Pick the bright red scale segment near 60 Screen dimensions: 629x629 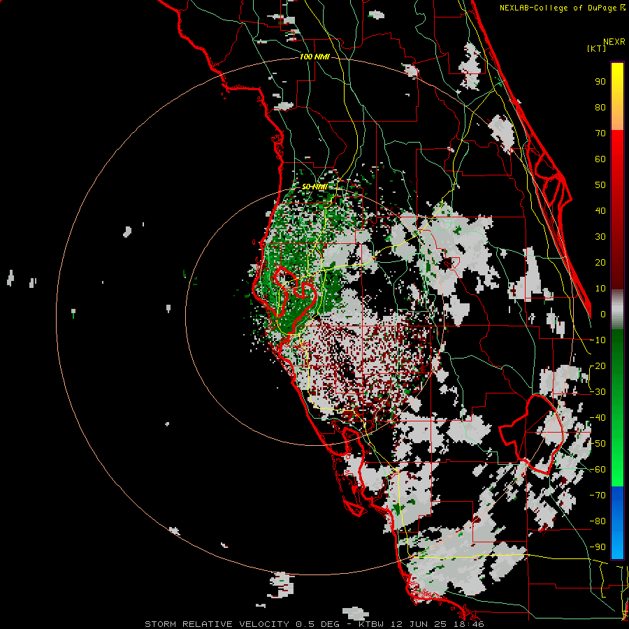click(617, 157)
